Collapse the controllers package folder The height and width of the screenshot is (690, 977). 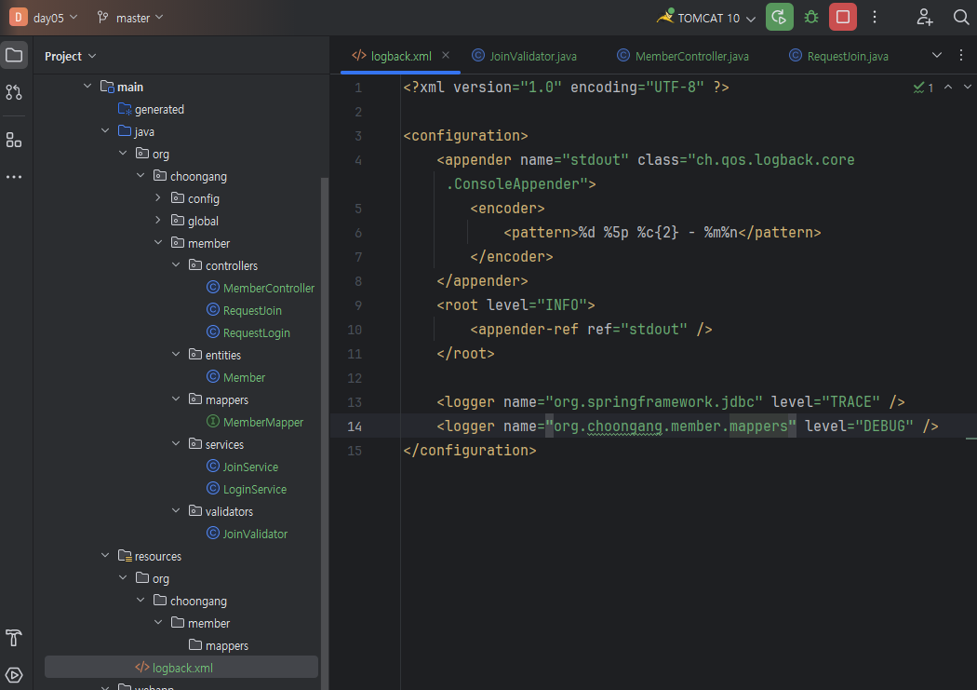(x=176, y=265)
